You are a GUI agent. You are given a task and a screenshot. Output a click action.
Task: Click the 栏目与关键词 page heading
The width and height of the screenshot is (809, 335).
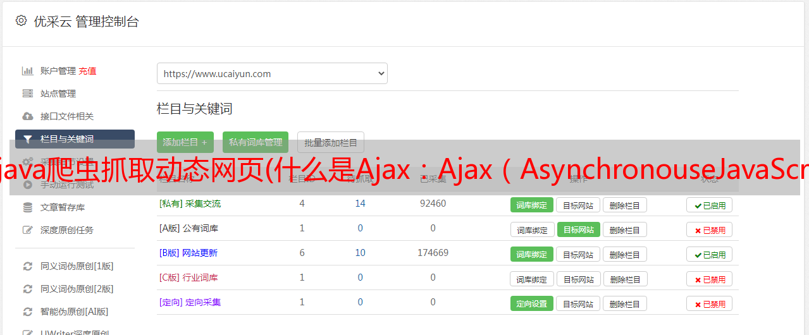click(x=194, y=109)
